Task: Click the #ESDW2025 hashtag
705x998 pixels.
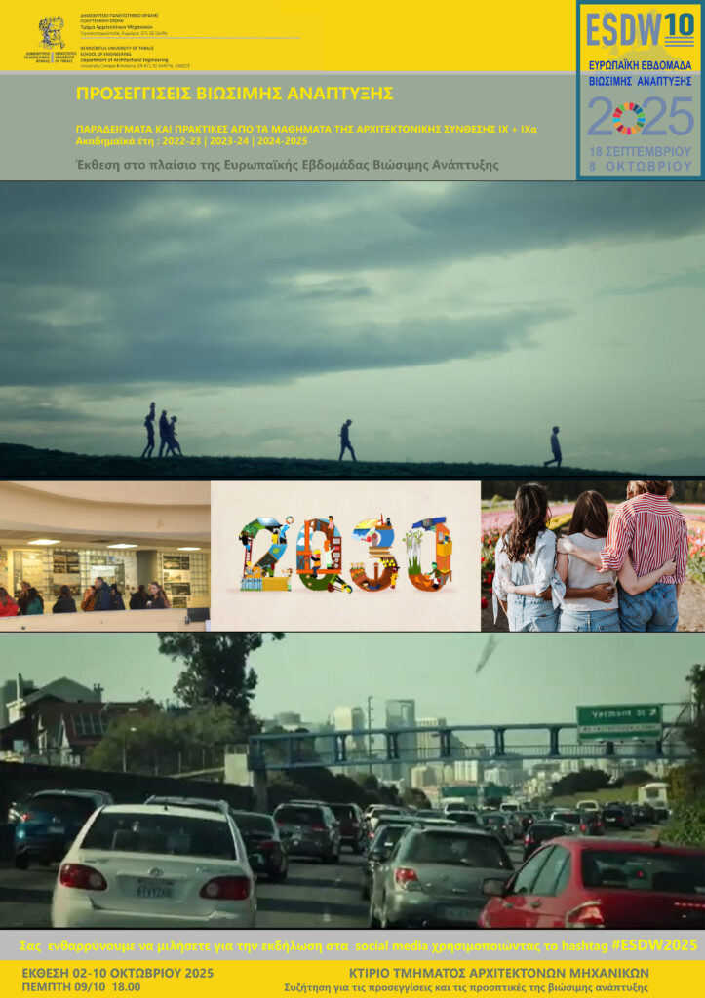Action: pyautogui.click(x=653, y=944)
